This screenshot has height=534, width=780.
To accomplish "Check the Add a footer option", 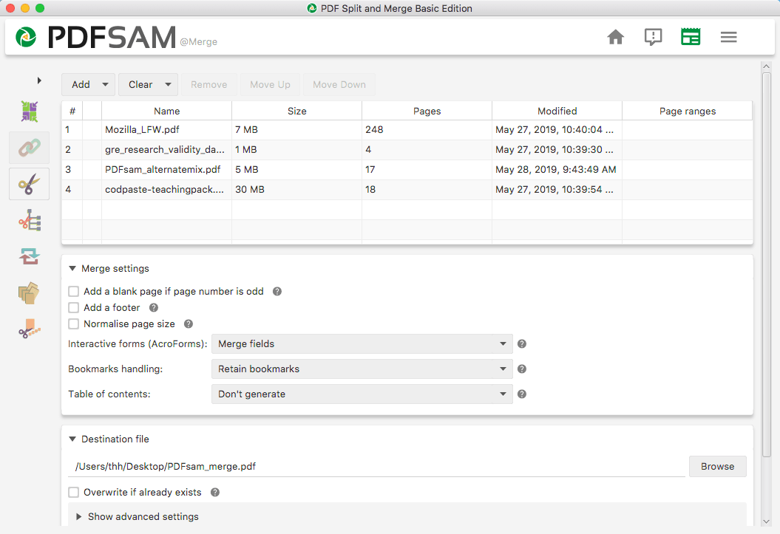I will (x=73, y=308).
